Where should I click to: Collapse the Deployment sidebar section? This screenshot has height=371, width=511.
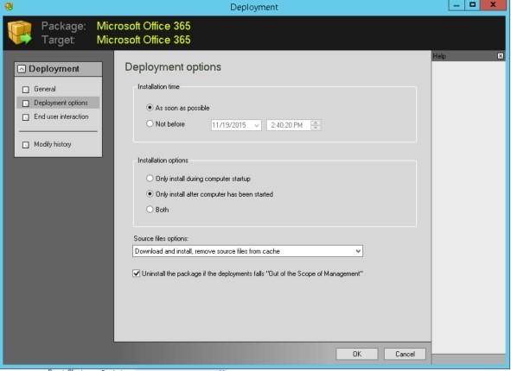coord(22,69)
